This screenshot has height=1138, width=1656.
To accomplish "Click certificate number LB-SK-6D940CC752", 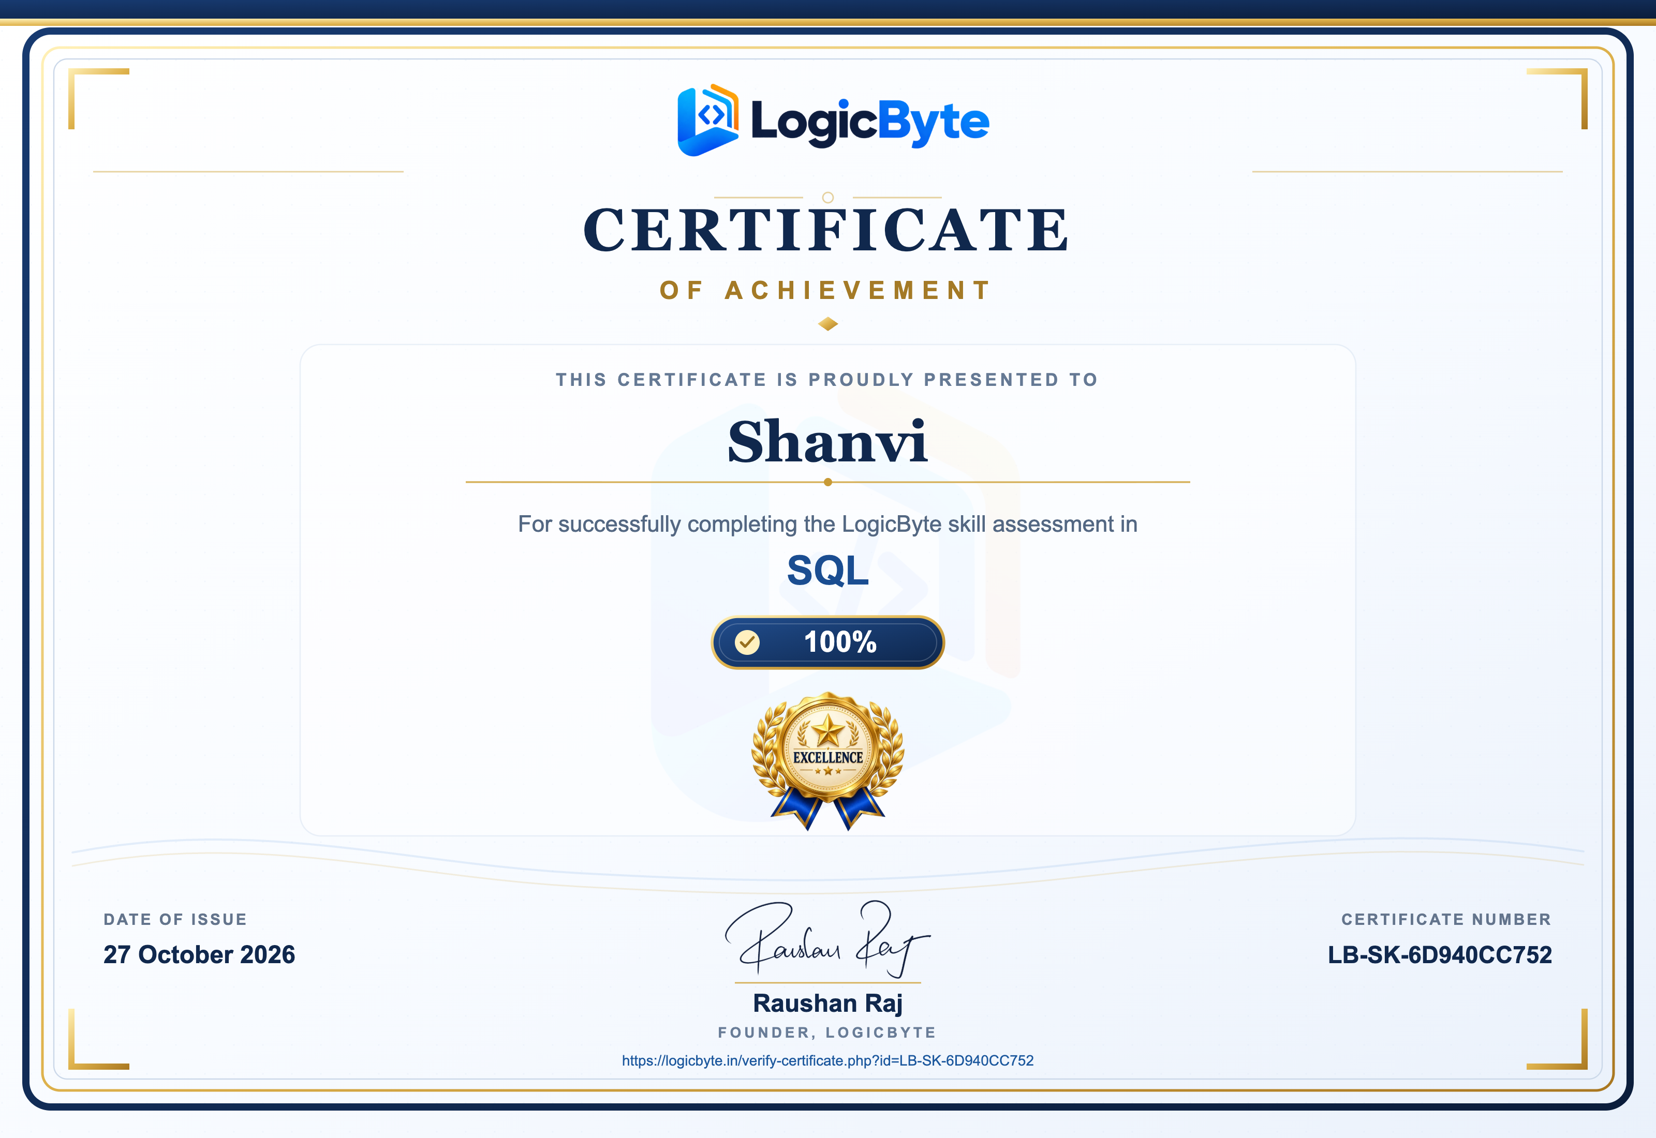I will (x=1439, y=955).
